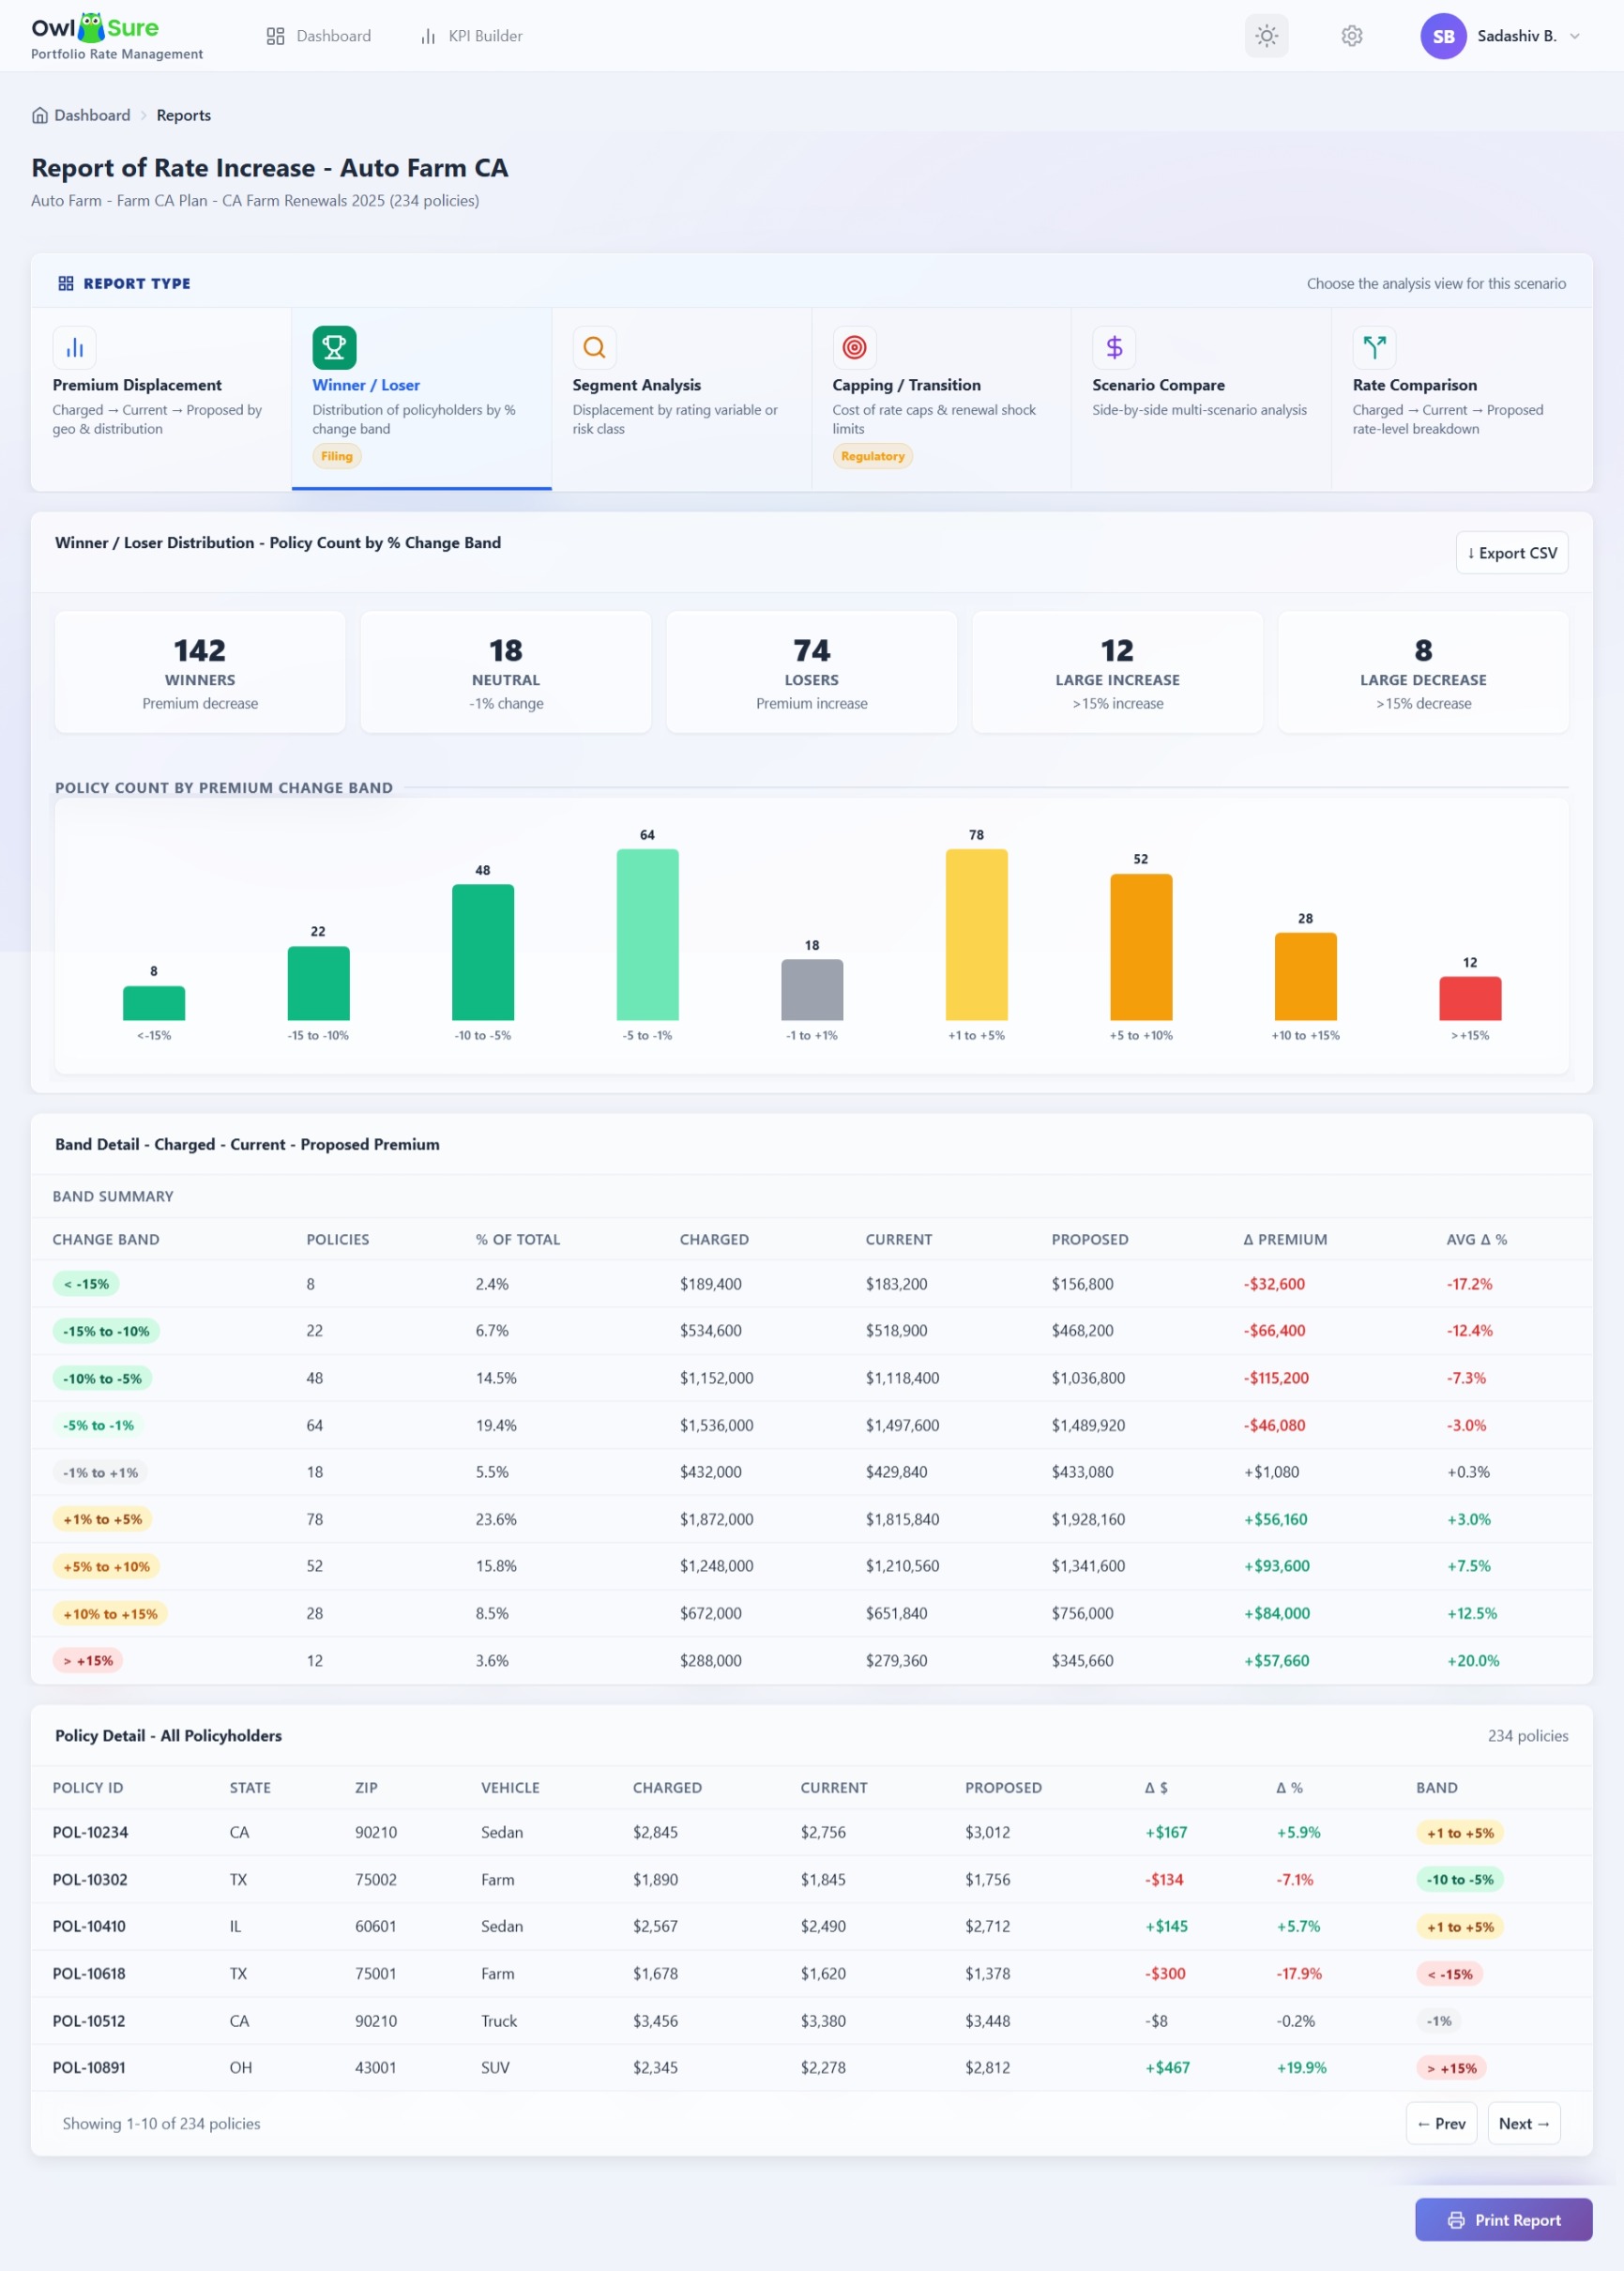Viewport: 1624px width, 2271px height.
Task: Click the 12 Large Increase summary card
Action: tap(1117, 672)
